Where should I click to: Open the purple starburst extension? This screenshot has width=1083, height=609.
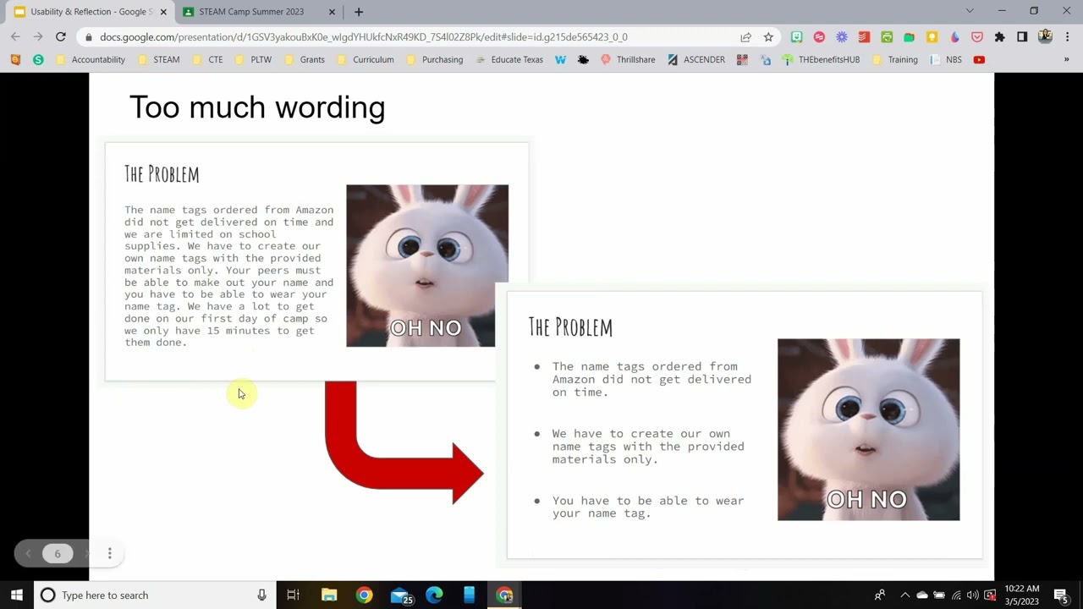coord(841,37)
